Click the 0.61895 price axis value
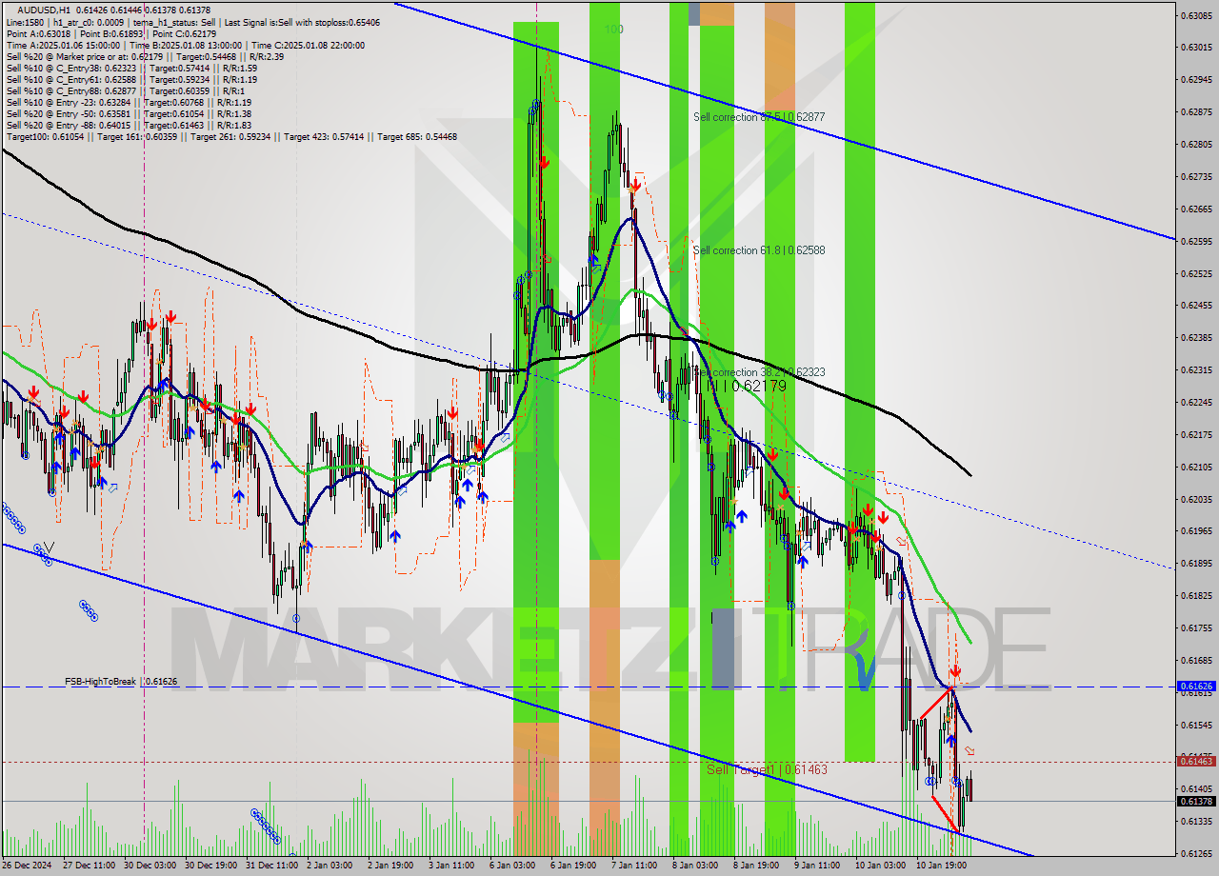The width and height of the screenshot is (1219, 876). click(1195, 563)
